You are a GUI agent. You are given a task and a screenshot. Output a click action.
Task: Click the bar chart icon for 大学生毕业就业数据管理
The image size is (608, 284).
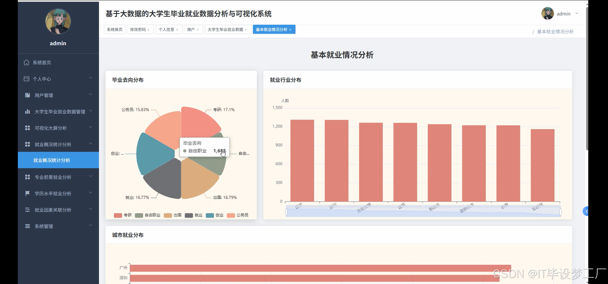click(27, 112)
